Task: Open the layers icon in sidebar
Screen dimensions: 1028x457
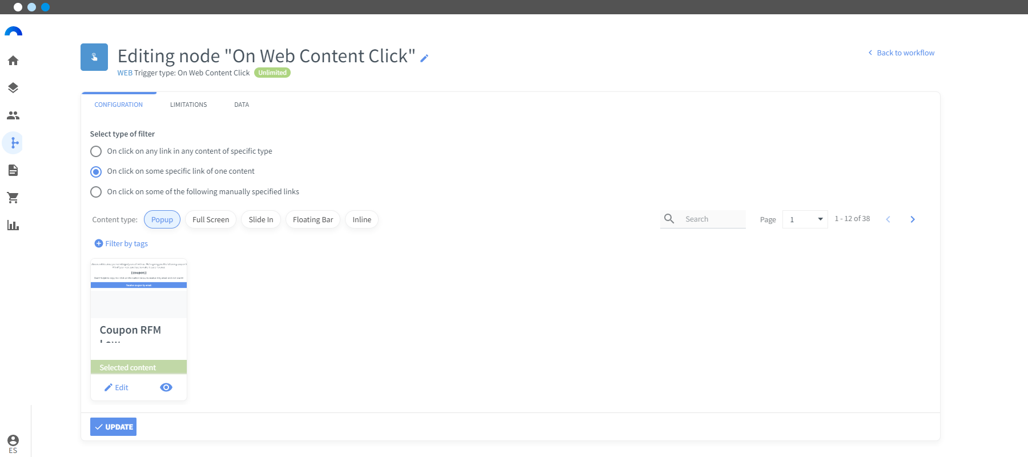Action: [x=13, y=88]
